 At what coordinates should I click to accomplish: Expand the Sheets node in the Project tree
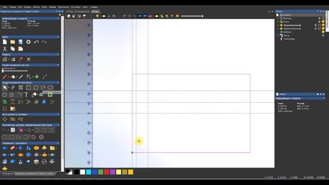pos(278,35)
